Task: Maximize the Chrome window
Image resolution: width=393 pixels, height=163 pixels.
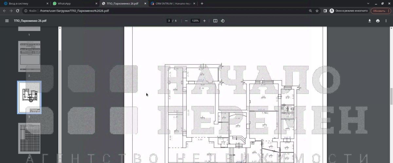Action: pyautogui.click(x=383, y=4)
